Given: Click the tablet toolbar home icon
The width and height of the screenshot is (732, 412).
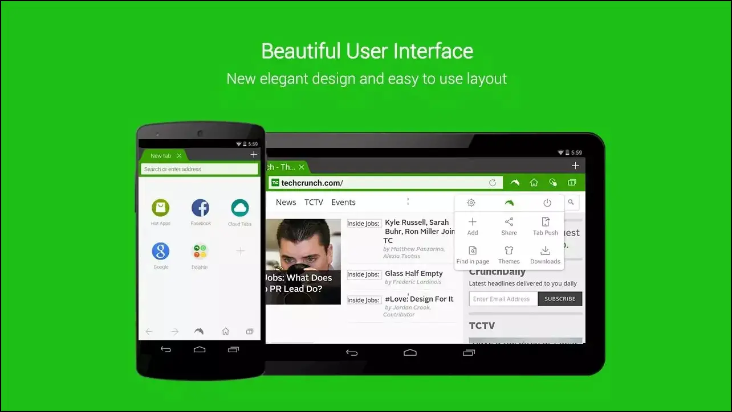Looking at the screenshot, I should pos(534,183).
